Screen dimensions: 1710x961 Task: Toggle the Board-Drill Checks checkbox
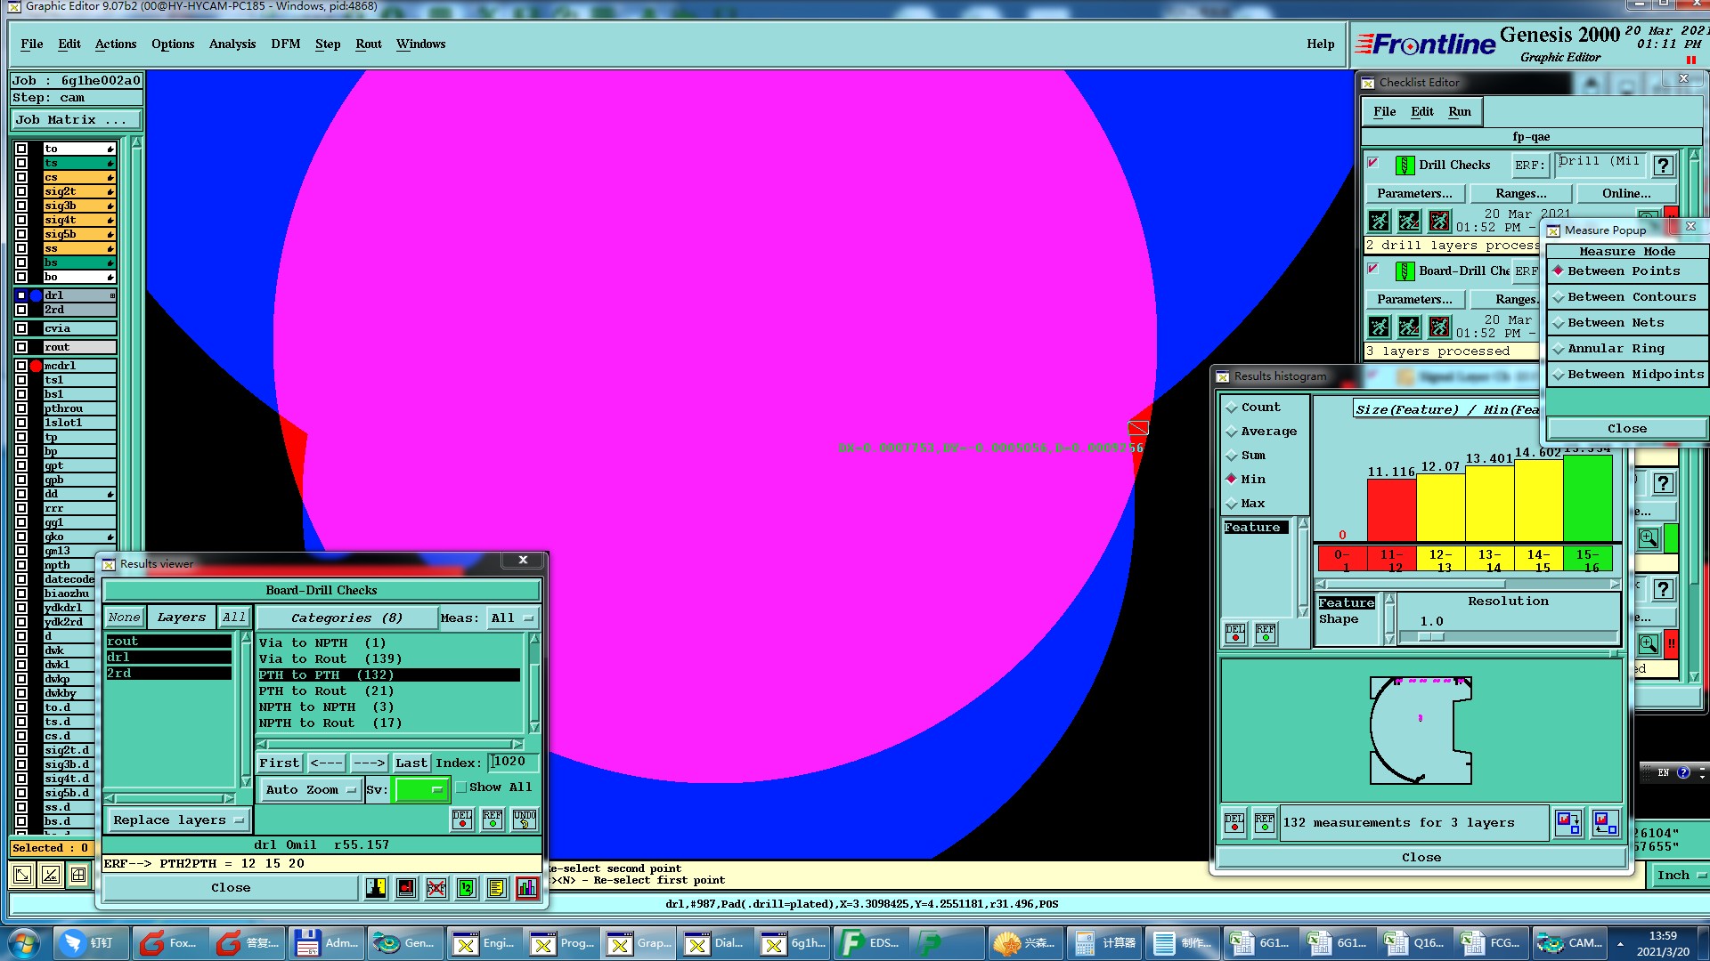click(1373, 269)
